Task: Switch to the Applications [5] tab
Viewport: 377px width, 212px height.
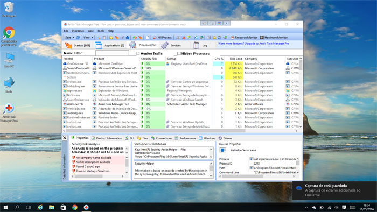Action: (110, 45)
